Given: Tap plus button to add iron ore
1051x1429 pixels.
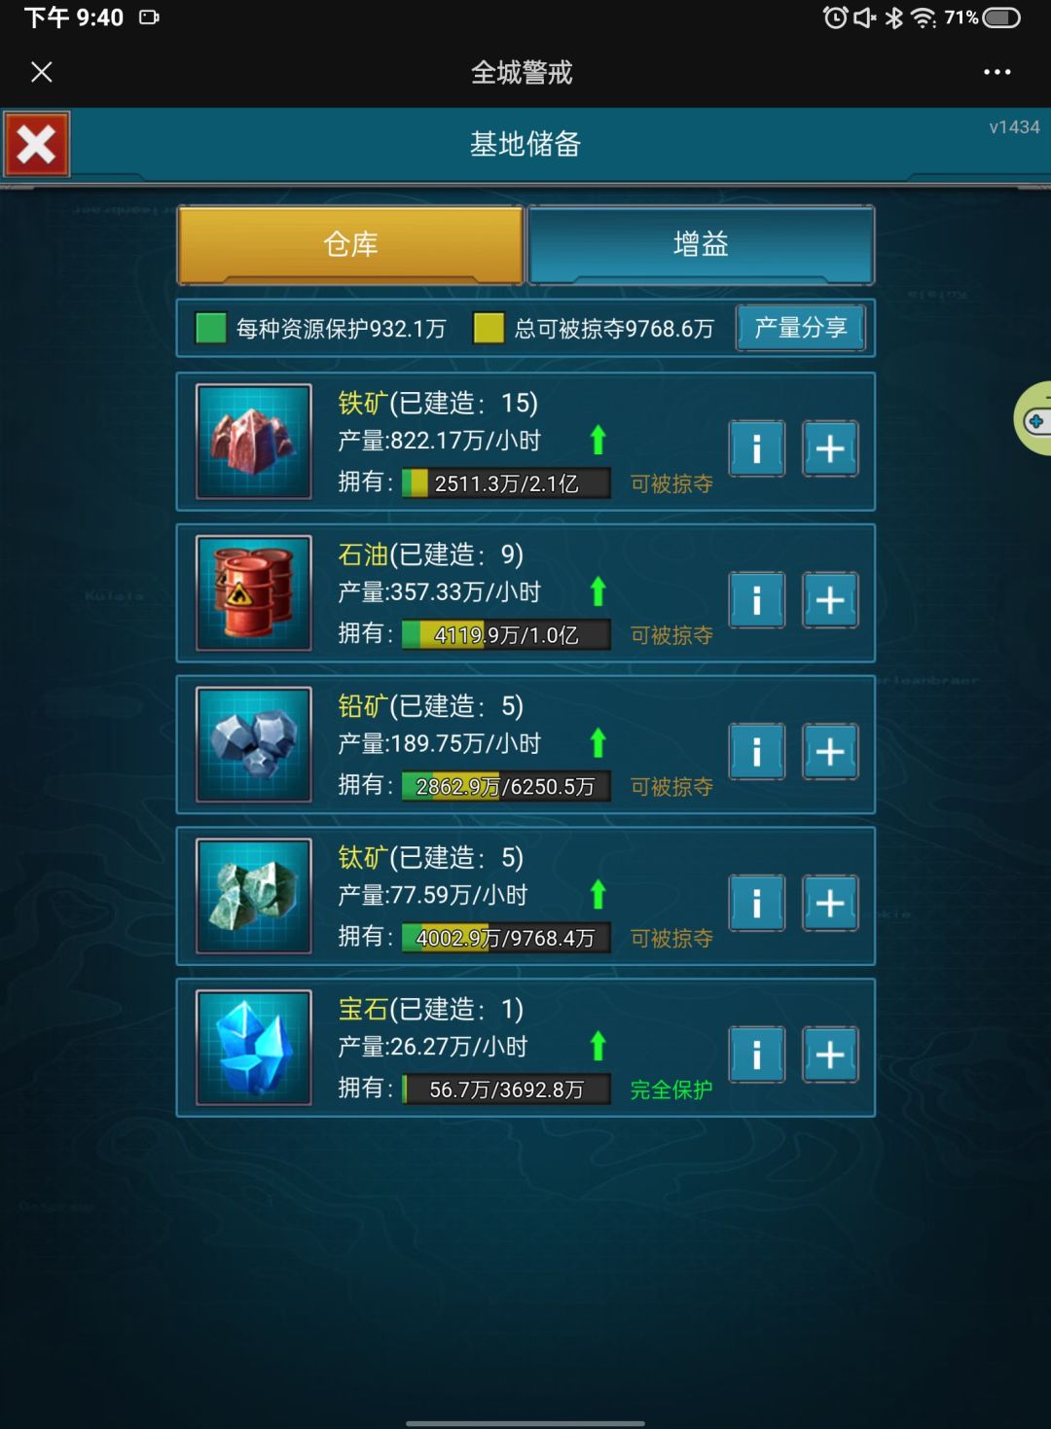Looking at the screenshot, I should pos(830,448).
